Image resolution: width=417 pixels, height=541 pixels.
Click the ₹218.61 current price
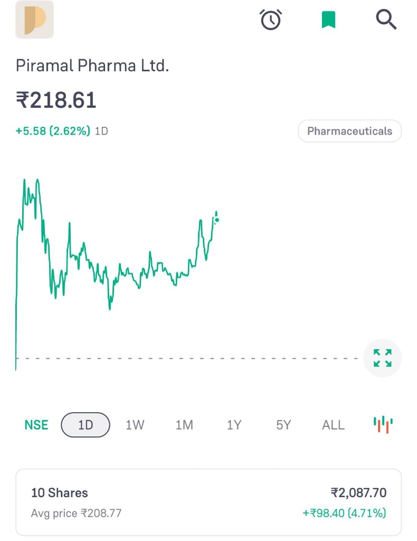tap(56, 100)
